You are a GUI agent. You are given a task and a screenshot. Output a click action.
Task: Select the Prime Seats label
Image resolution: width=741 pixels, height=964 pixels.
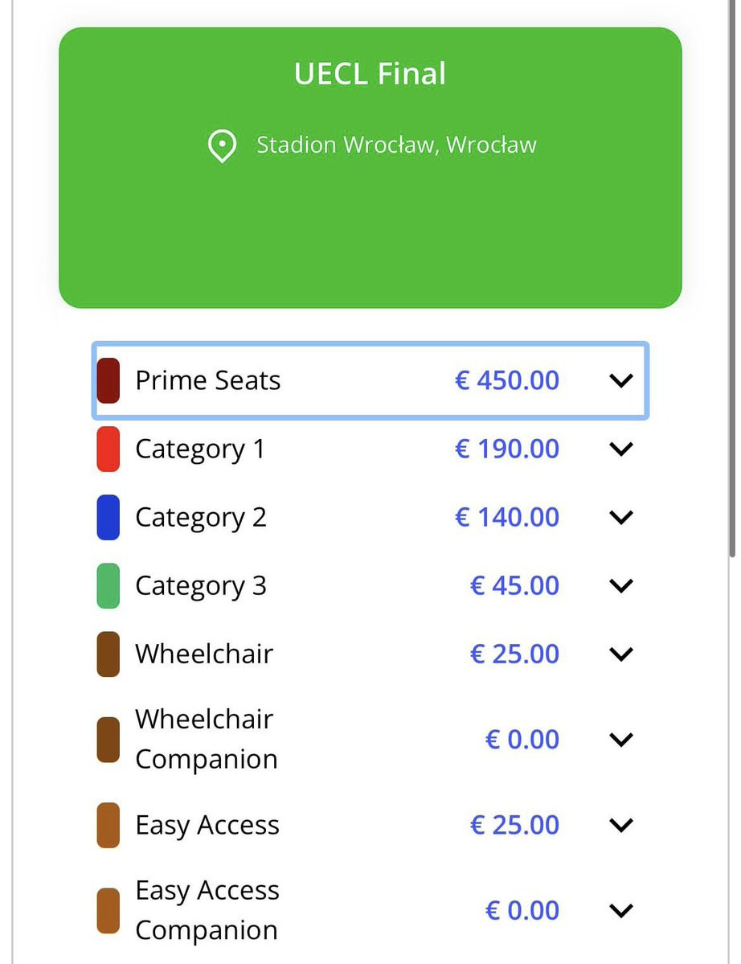[x=208, y=380]
